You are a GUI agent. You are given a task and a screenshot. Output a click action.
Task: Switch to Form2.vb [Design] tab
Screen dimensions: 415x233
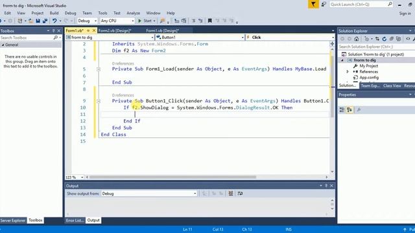115,30
